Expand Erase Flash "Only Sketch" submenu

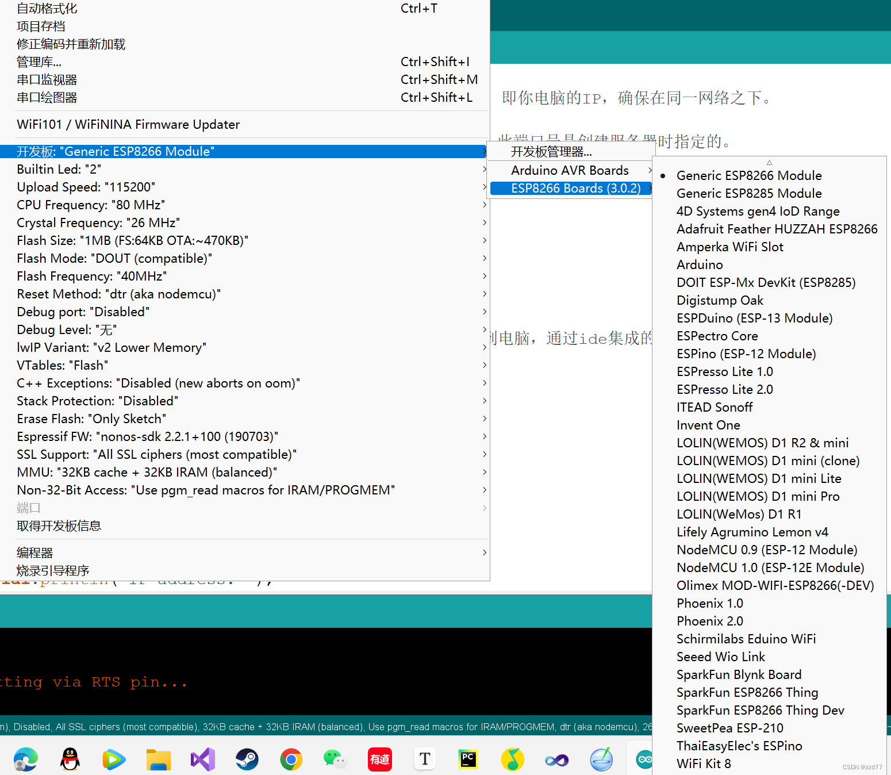pyautogui.click(x=244, y=419)
